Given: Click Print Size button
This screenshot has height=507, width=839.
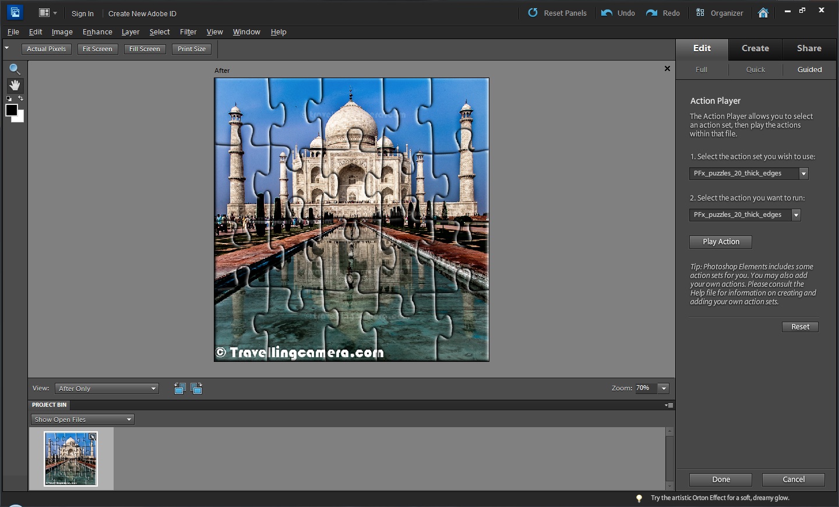Looking at the screenshot, I should (x=192, y=49).
